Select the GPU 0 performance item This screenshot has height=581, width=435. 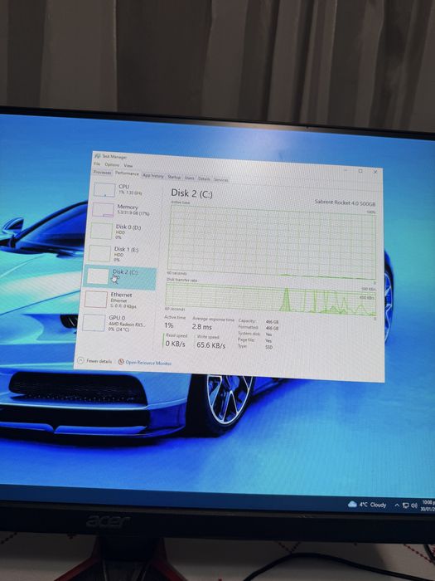pyautogui.click(x=118, y=323)
